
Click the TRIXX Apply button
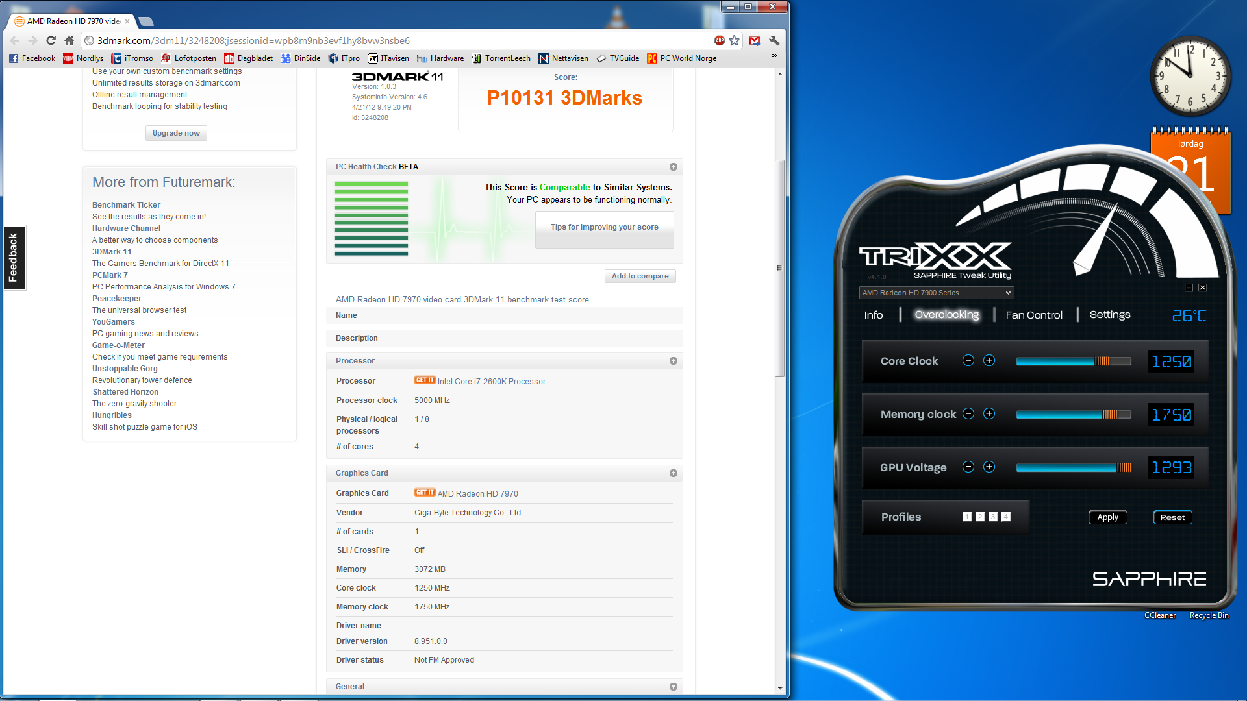pos(1107,517)
